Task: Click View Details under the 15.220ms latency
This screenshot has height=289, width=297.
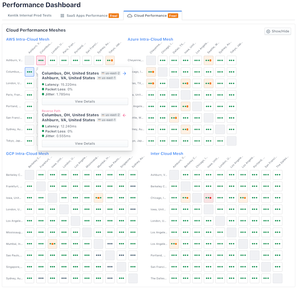Action: 85,102
